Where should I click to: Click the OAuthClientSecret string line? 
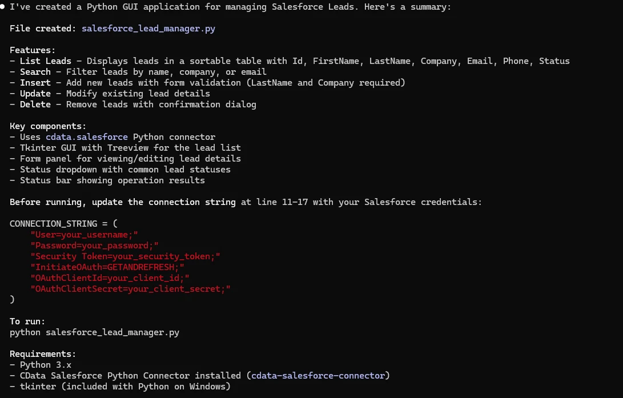(x=131, y=289)
